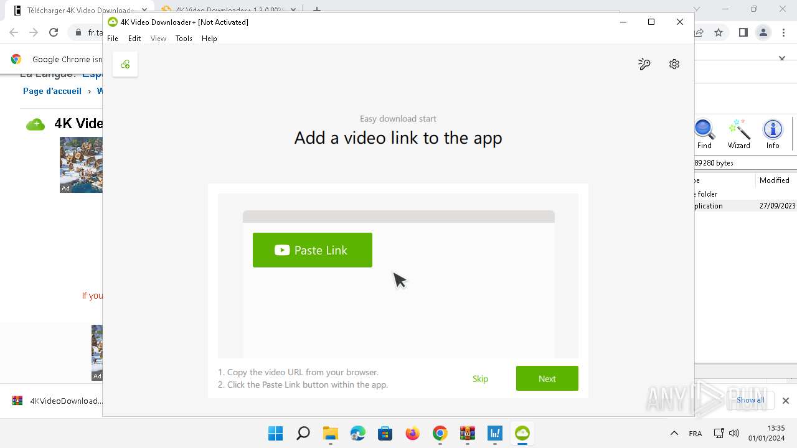This screenshot has width=797, height=448.
Task: Click the 4K Video Downloader taskbar icon
Action: (522, 433)
